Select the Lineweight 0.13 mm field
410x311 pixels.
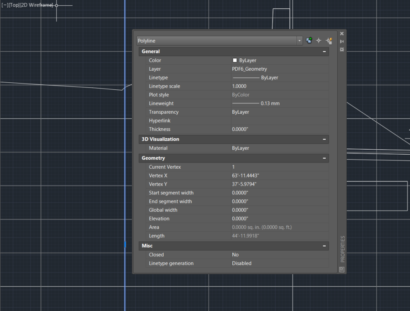(x=280, y=103)
